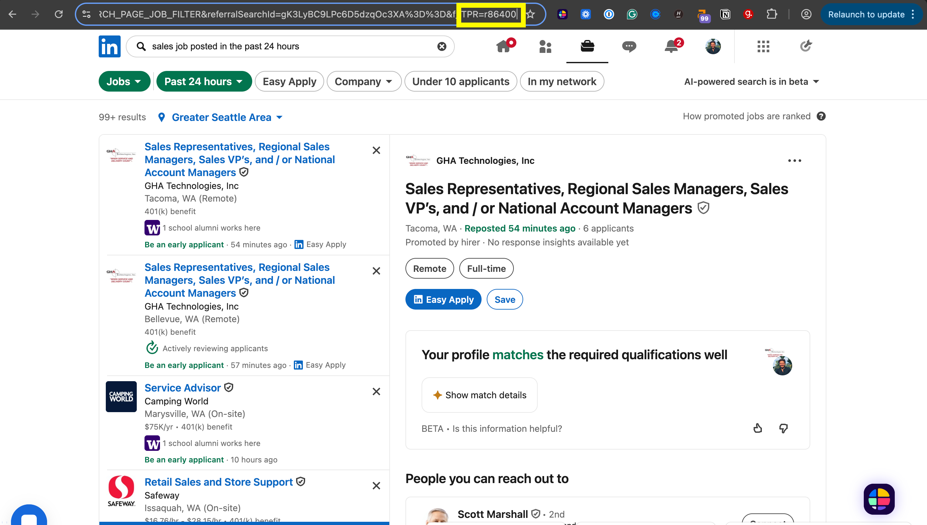This screenshot has height=525, width=927.
Task: Open My Network people icon
Action: (545, 46)
